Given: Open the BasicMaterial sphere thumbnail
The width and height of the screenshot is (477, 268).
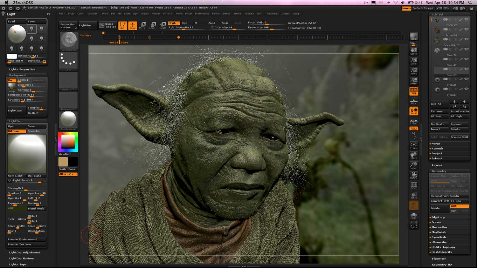Looking at the screenshot, I should pyautogui.click(x=68, y=120).
